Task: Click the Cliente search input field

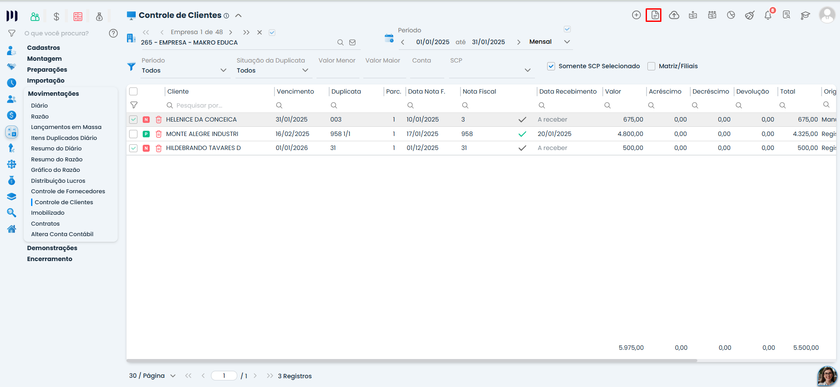Action: pos(219,105)
